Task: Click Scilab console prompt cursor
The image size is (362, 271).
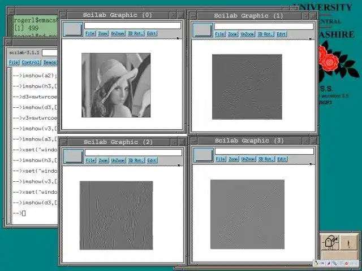Action: 24,213
